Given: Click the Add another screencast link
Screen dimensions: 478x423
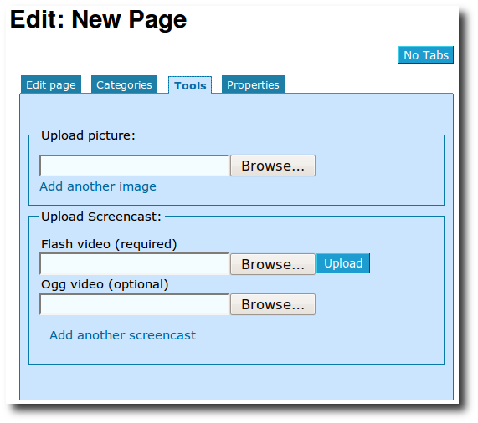Looking at the screenshot, I should point(122,335).
